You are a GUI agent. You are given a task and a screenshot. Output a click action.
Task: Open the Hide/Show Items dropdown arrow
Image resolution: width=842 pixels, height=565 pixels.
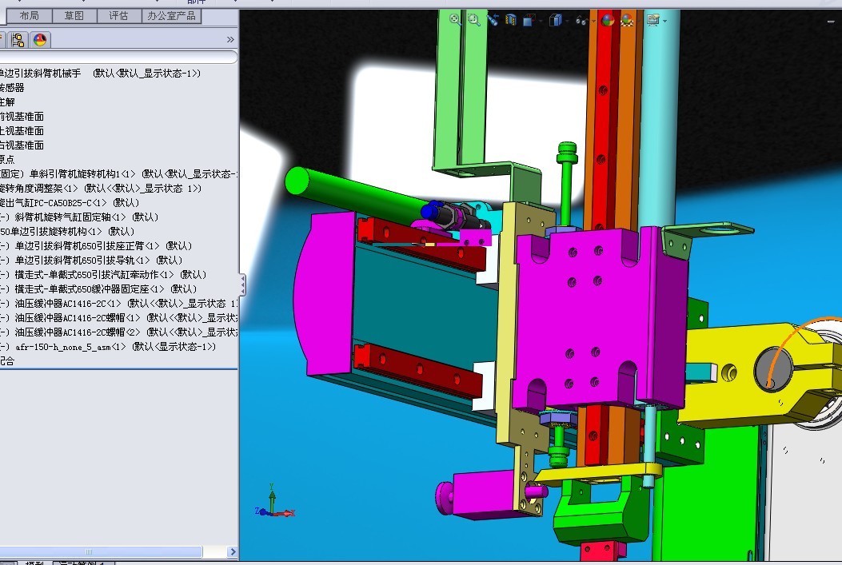click(x=593, y=22)
